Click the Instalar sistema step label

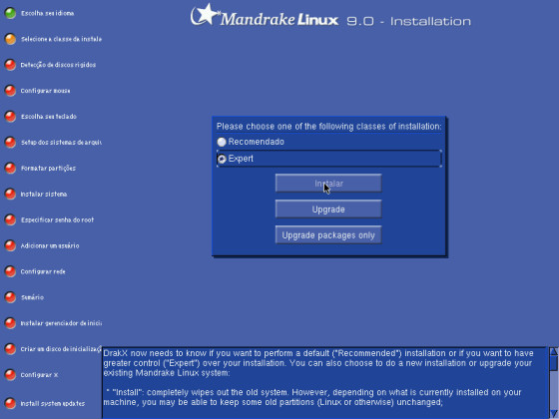coord(44,195)
